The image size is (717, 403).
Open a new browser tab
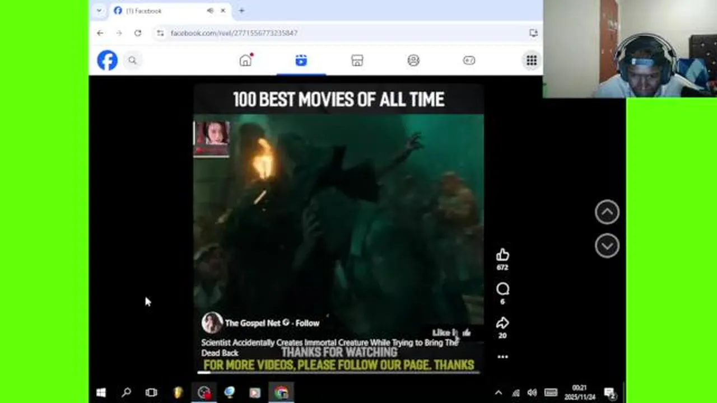(241, 11)
